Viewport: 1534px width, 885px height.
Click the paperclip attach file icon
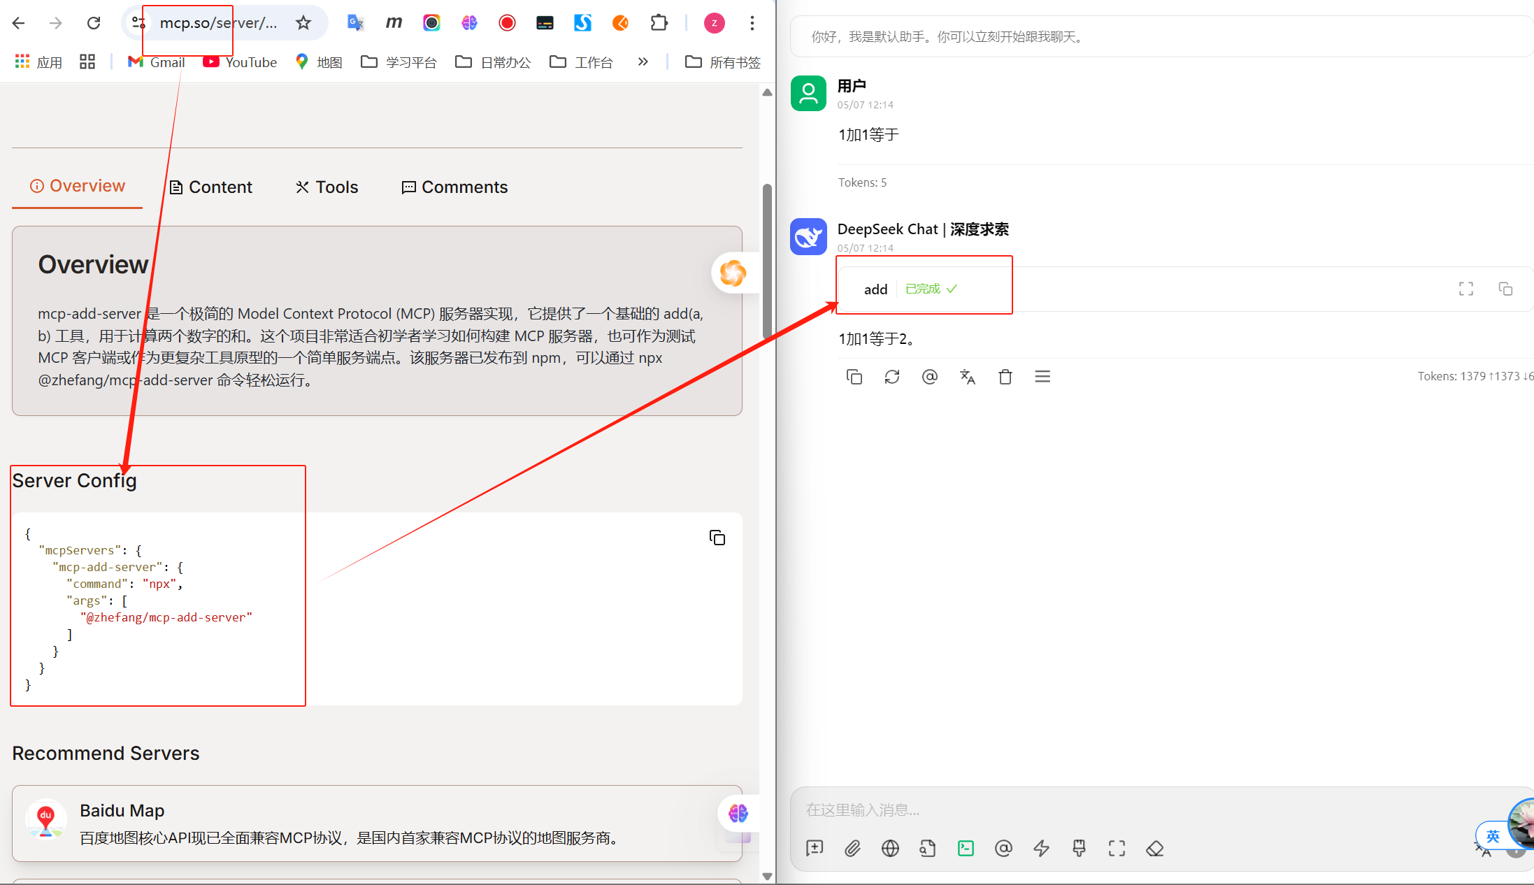tap(852, 849)
